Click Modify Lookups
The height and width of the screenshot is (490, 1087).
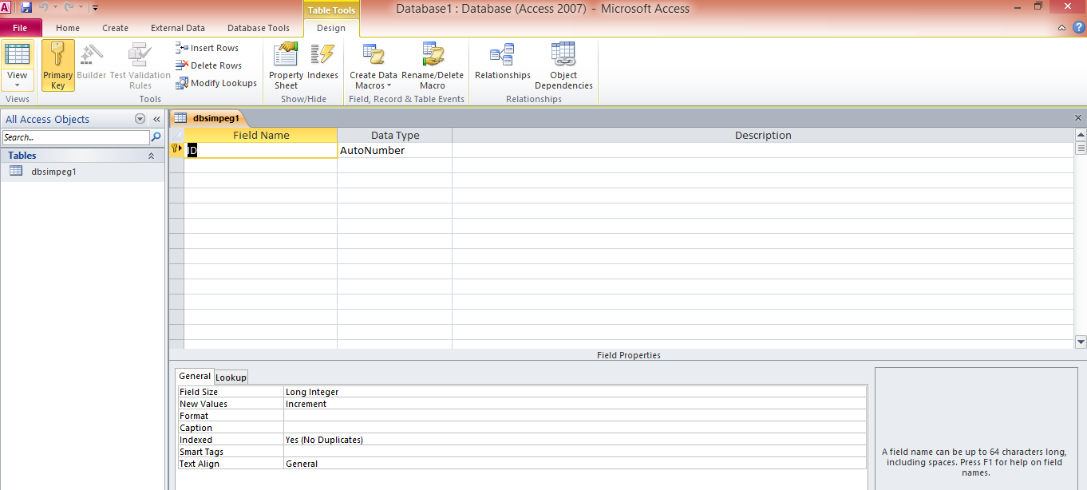point(216,83)
